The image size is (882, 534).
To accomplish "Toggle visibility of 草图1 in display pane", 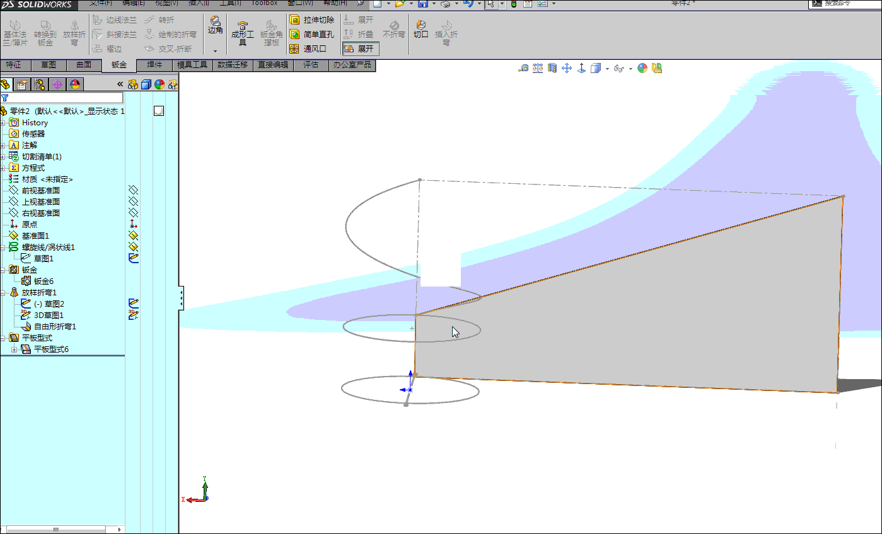I will (x=133, y=258).
